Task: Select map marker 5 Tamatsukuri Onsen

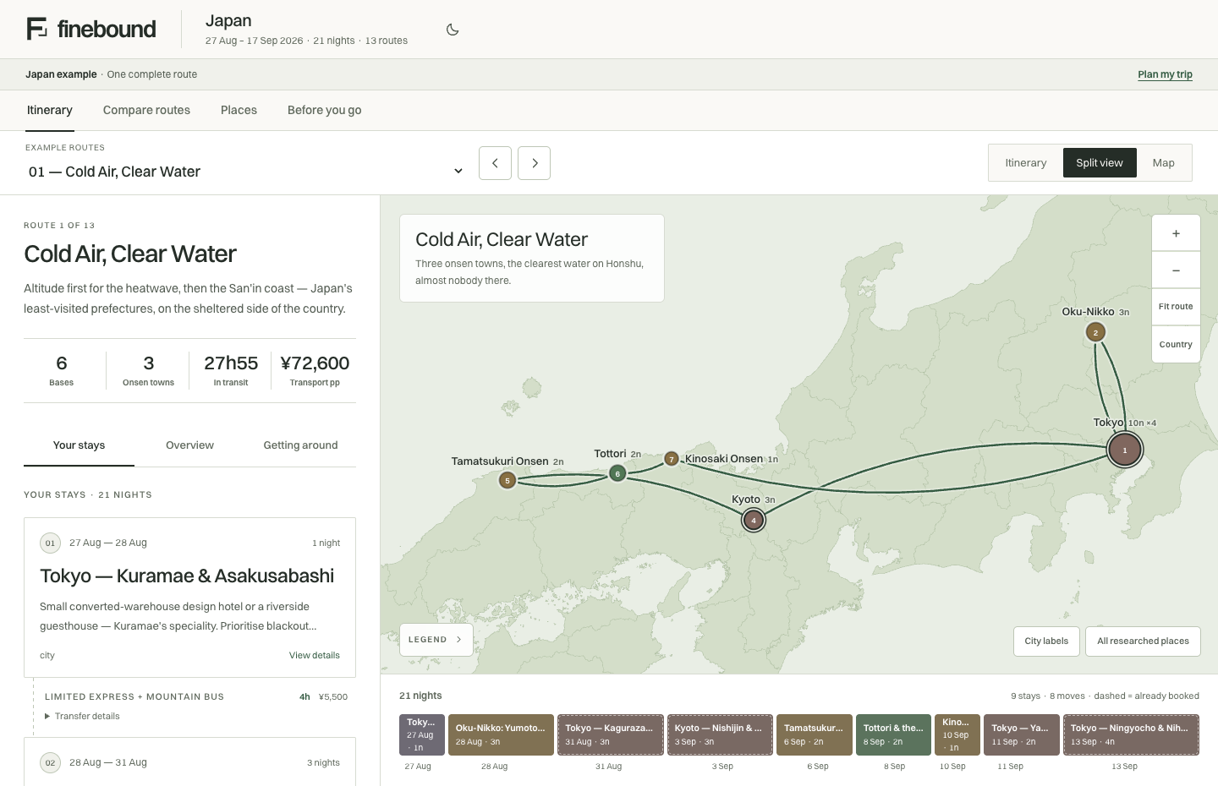Action: 507,481
